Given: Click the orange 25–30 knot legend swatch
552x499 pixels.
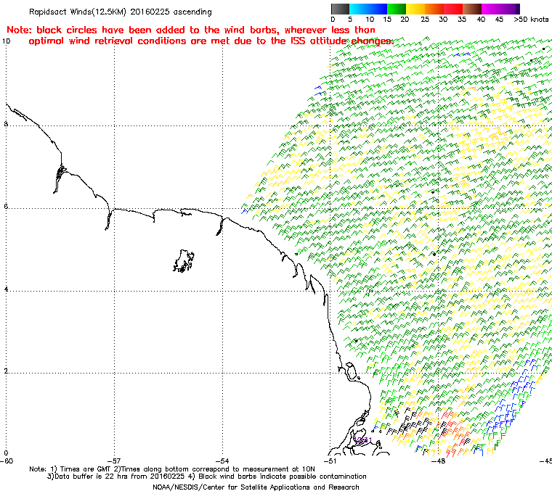Looking at the screenshot, I should coord(434,9).
